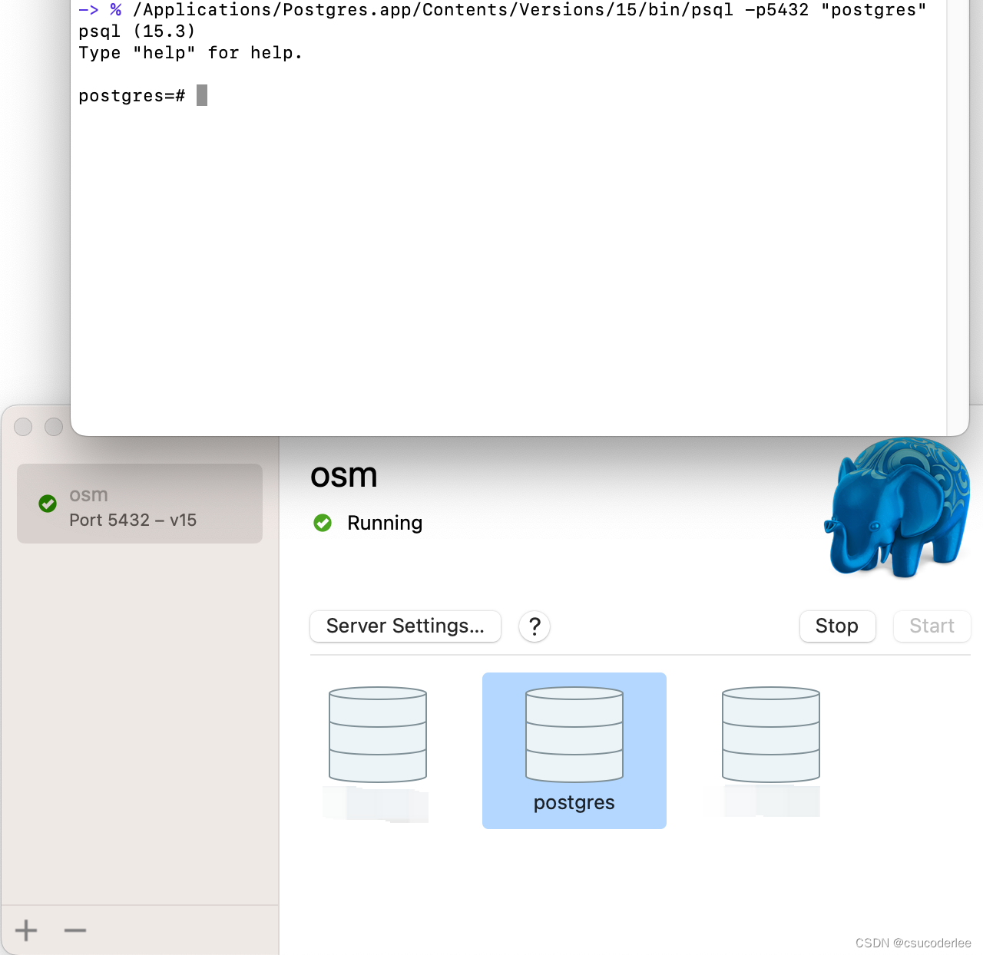The height and width of the screenshot is (955, 983).
Task: Select the osm server entry in sidebar
Action: pyautogui.click(x=139, y=504)
